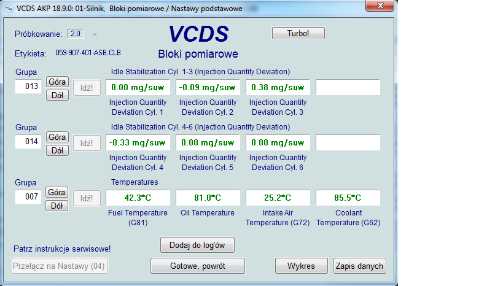Click the Idź! button for group 013
Viewport: 503px width, 286px height.
tap(87, 88)
